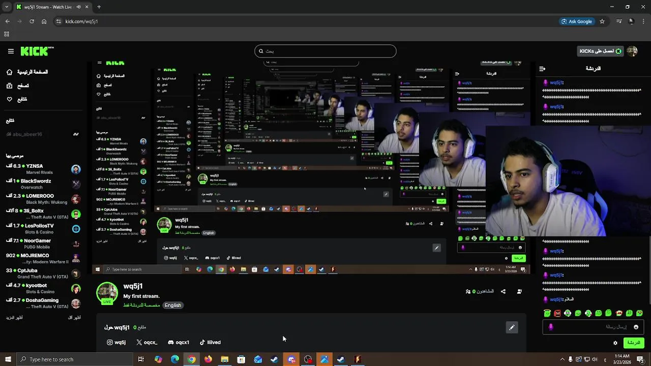Open the home page sidebar item
Viewport: 651px width, 366px height.
point(27,72)
